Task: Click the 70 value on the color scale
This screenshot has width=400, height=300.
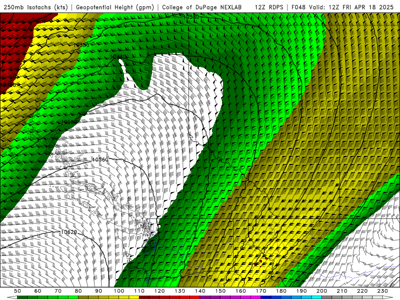Action: click(58, 291)
